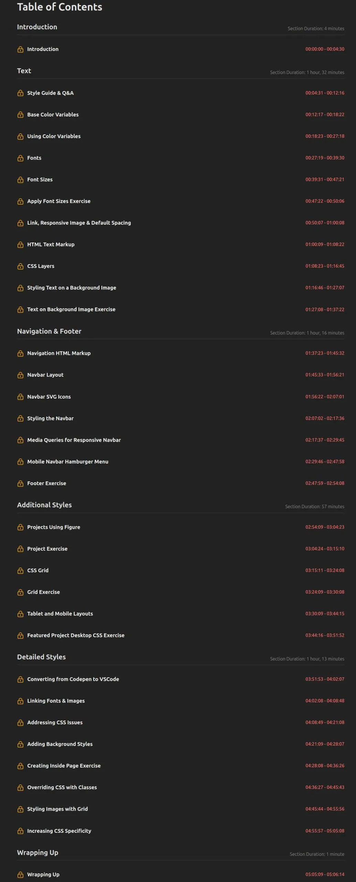Click the lock icon next to Fonts

(x=20, y=158)
